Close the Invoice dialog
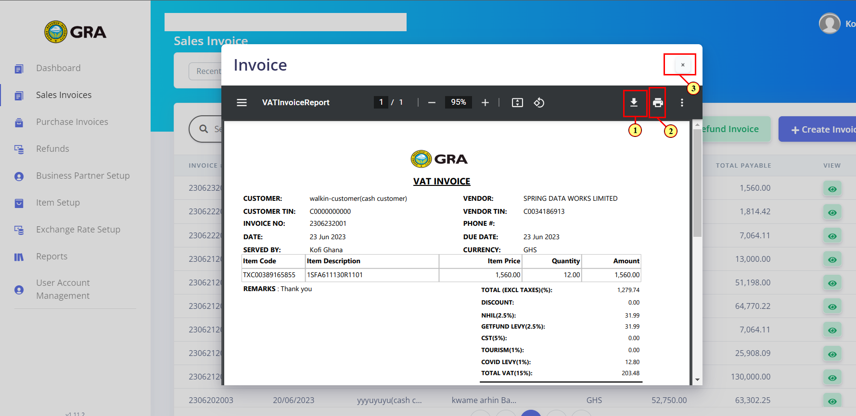Viewport: 856px width, 416px height. (682, 65)
